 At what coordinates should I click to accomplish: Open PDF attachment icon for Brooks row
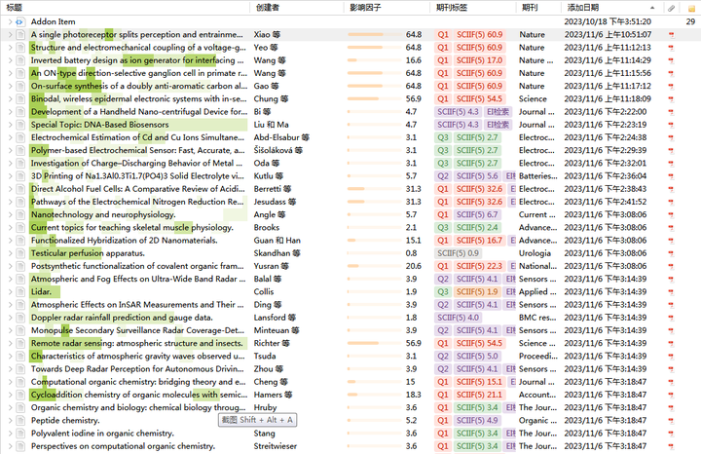(x=671, y=228)
